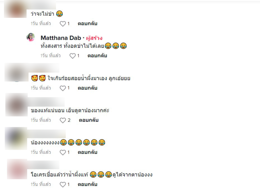This screenshot has width=260, height=189.
Task: Click the "ผู้สร้าง" creator badge
Action: (x=94, y=38)
